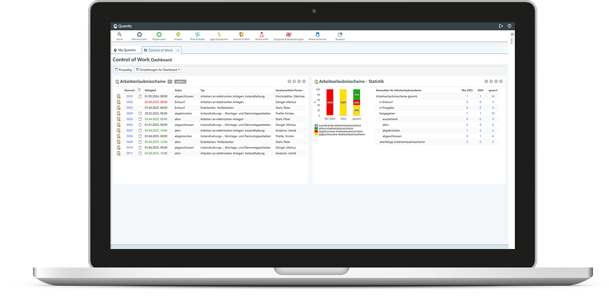This screenshot has width=609, height=298.
Task: Sort by the Gültigkeit column header
Action: click(150, 90)
